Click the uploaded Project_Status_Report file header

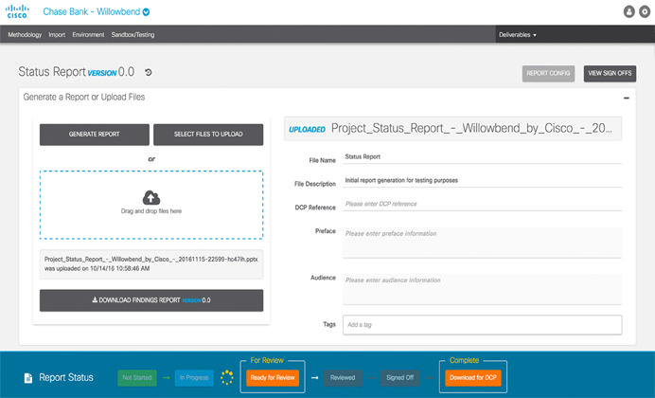(x=452, y=129)
